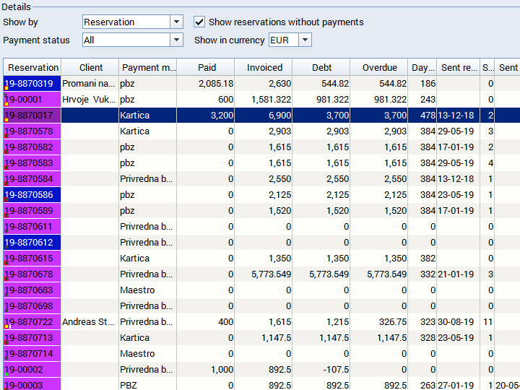Sort by the Reservation column header
This screenshot has width=520, height=390.
33,68
